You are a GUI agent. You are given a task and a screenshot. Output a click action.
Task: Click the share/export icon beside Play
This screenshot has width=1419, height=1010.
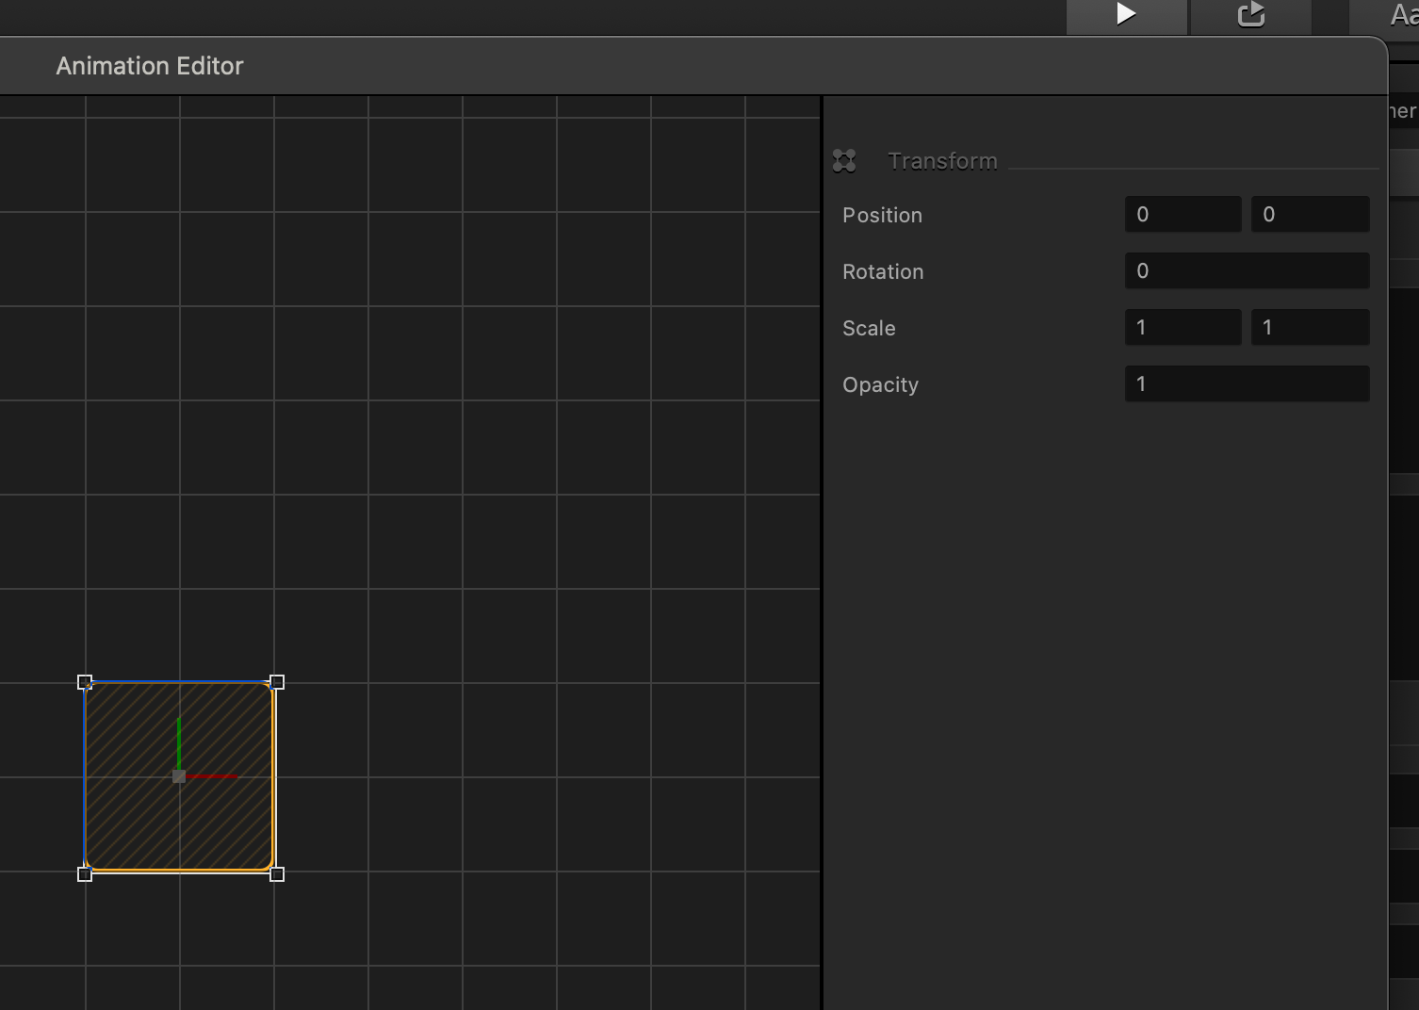pos(1250,14)
